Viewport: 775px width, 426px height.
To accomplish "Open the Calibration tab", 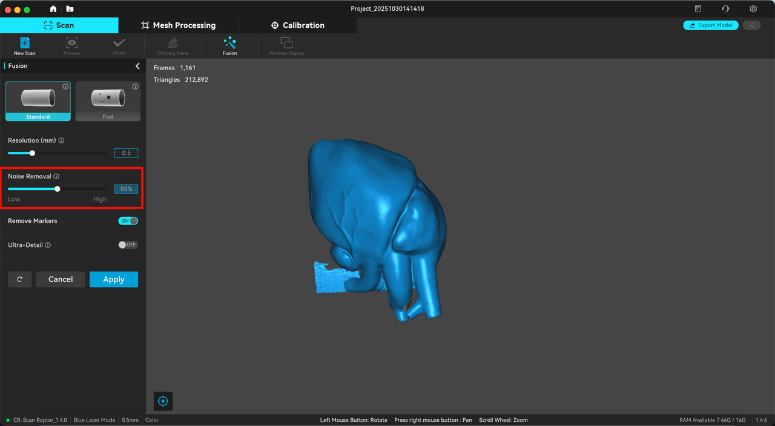I will (297, 25).
